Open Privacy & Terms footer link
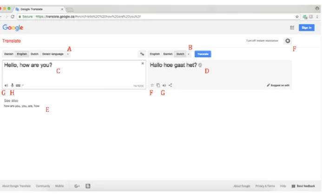This screenshot has height=194, width=322. coord(265,186)
